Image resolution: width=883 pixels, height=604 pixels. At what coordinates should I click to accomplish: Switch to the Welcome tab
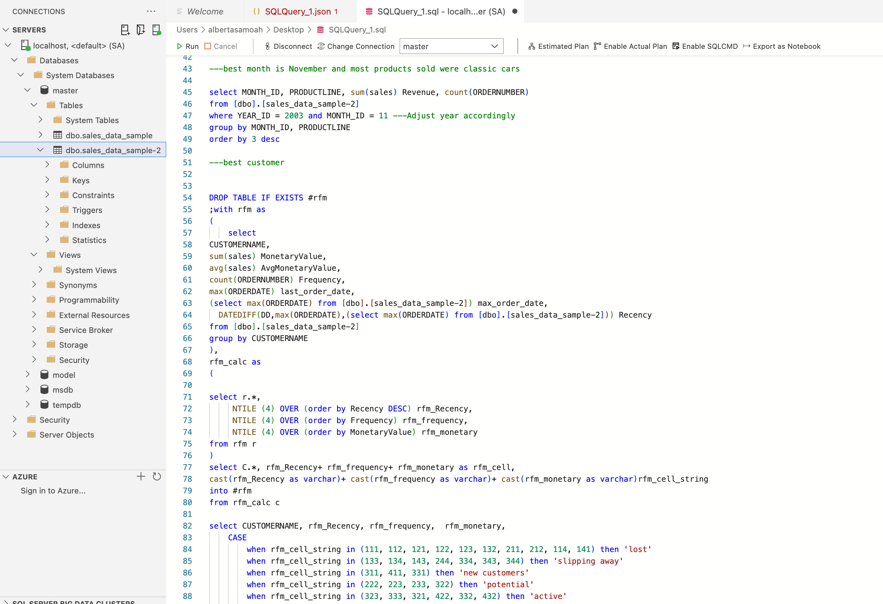point(205,11)
